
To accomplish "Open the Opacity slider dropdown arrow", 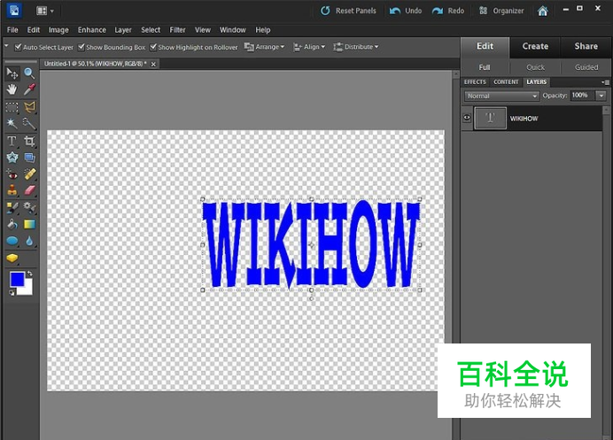I will click(601, 96).
